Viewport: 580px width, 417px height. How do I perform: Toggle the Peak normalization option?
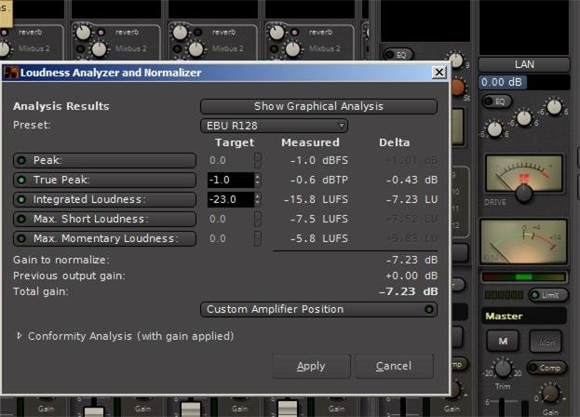click(104, 160)
